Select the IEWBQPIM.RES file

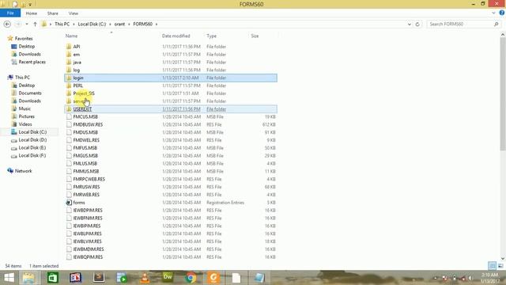click(88, 256)
